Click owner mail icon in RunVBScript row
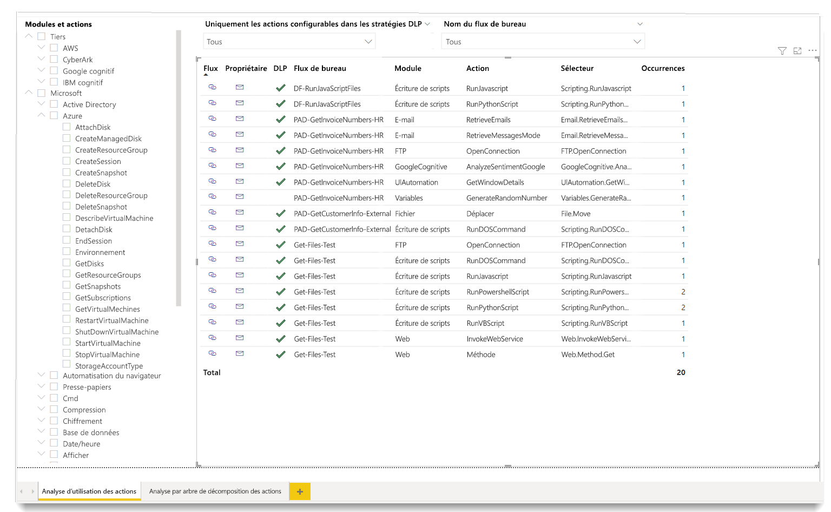 pos(240,322)
